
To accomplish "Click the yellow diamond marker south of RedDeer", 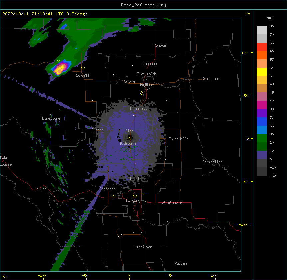I will coord(142,93).
